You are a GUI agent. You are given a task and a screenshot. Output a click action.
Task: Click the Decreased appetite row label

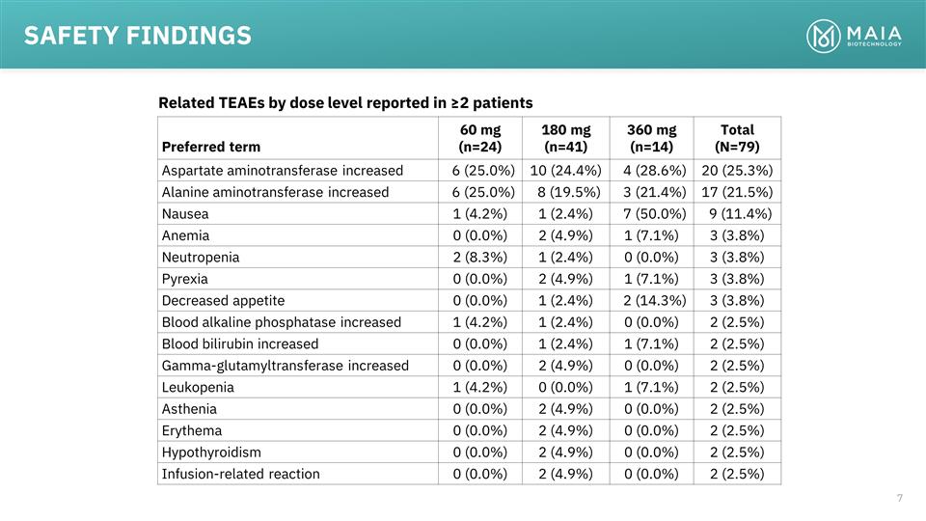tap(223, 300)
